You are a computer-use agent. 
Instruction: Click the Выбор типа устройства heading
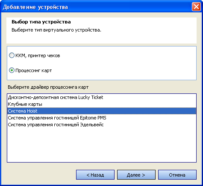(x=41, y=22)
